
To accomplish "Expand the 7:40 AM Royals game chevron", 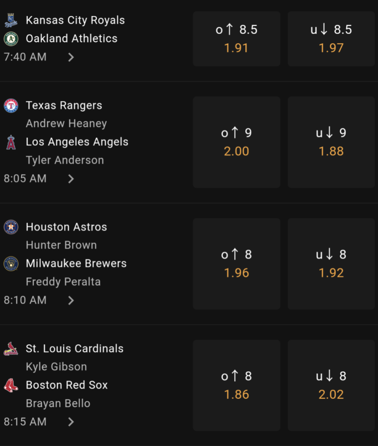I will [71, 57].
